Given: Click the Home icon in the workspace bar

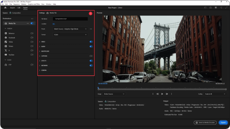Looking at the screenshot, I should pos(5,7).
